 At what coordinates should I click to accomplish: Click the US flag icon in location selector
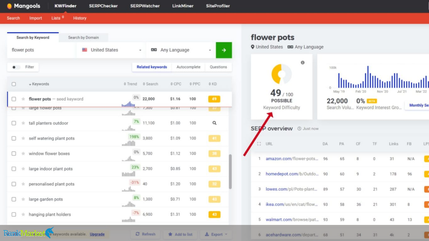tap(84, 50)
